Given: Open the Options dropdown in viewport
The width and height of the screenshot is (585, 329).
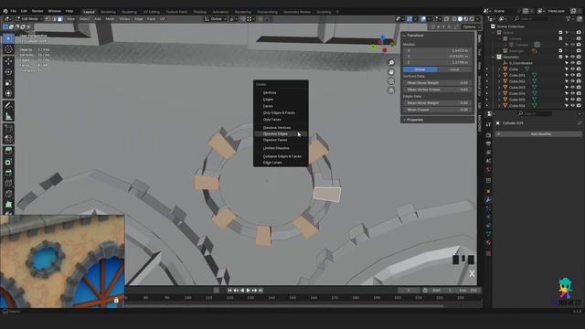Looking at the screenshot, I should [471, 27].
